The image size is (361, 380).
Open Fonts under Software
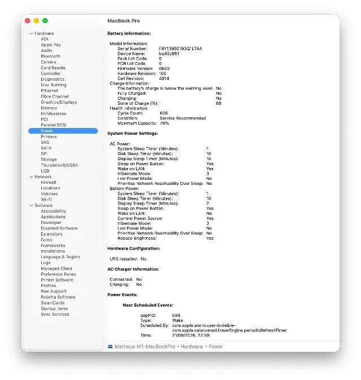tap(46, 240)
